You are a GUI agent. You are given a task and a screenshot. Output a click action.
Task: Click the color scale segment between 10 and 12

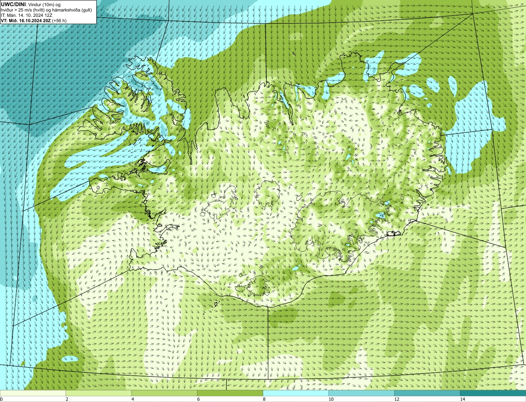(x=362, y=393)
